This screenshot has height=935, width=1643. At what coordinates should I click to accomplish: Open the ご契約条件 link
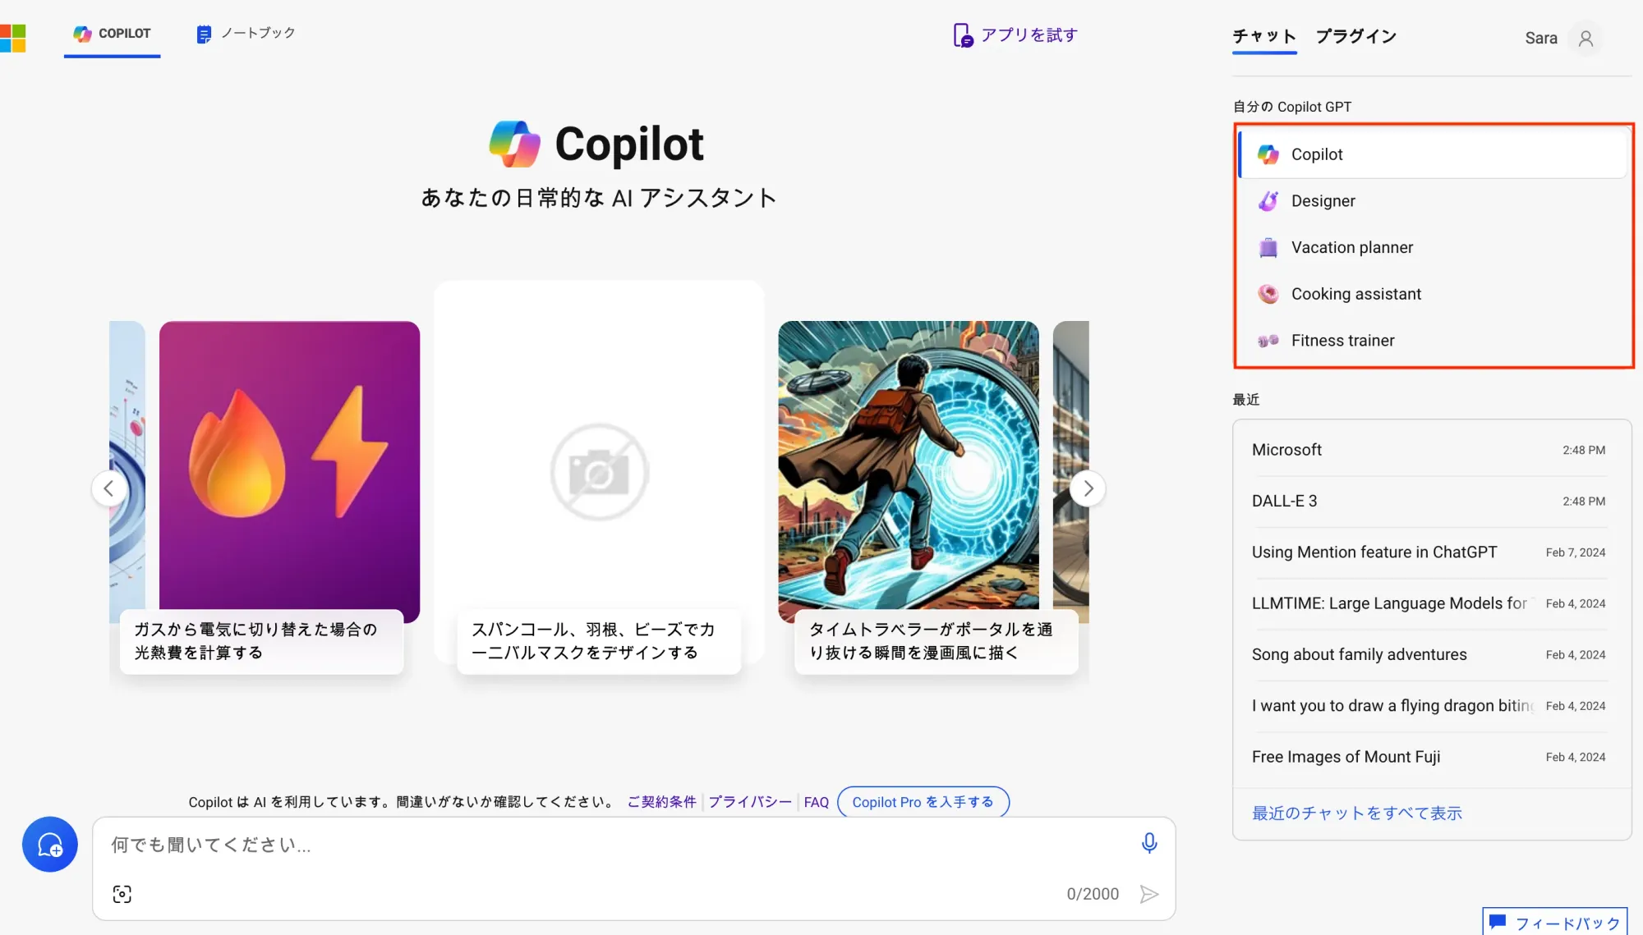pos(661,802)
